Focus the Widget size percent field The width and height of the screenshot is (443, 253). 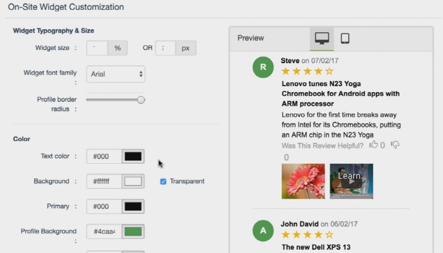[x=97, y=48]
